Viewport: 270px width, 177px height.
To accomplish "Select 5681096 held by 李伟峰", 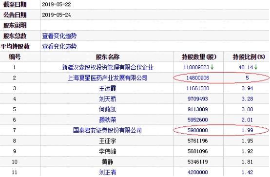I will point(198,151).
